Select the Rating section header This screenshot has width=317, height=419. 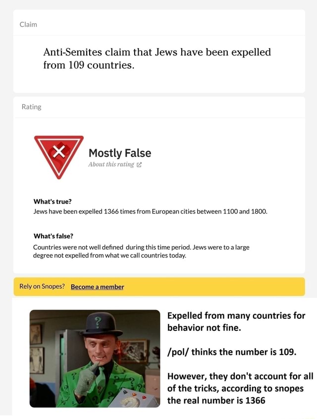point(32,107)
